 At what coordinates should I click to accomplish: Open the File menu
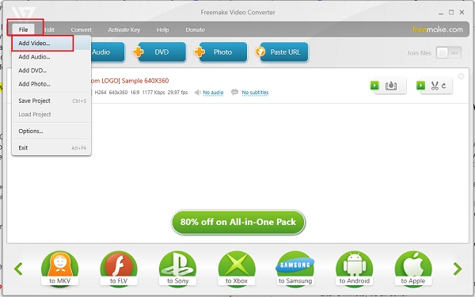point(23,29)
